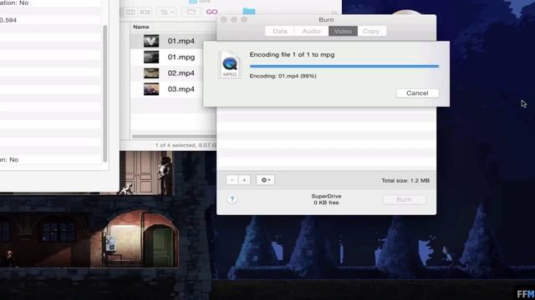The height and width of the screenshot is (300, 535).
Task: Click the Finder horizontal scrollbar
Action: coord(174,137)
